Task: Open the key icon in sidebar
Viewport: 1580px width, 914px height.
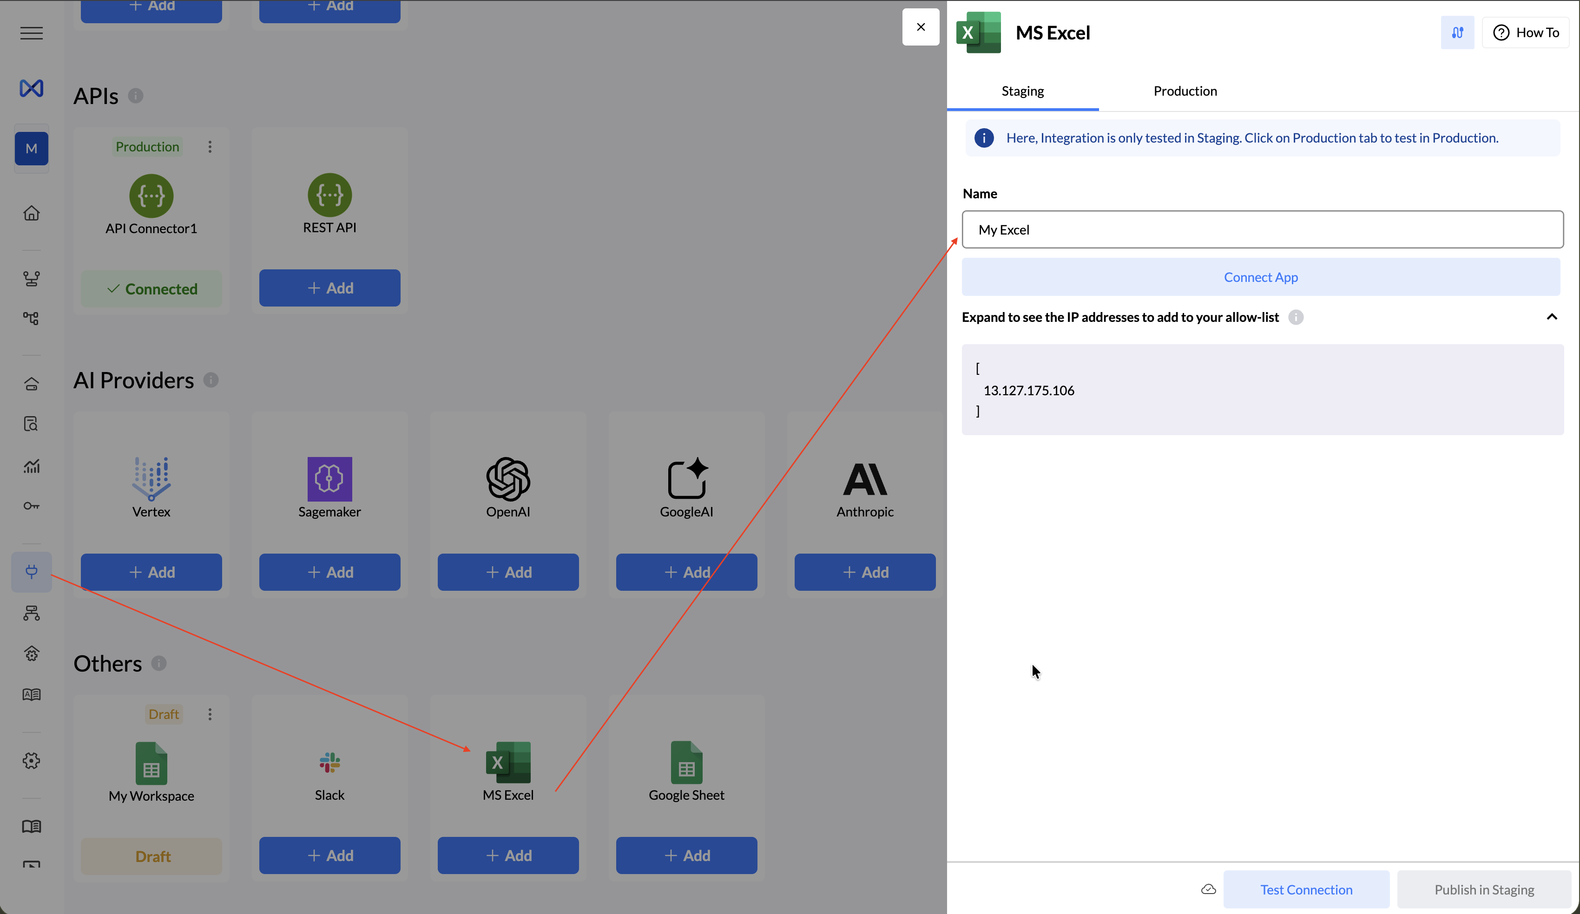Action: (x=31, y=506)
